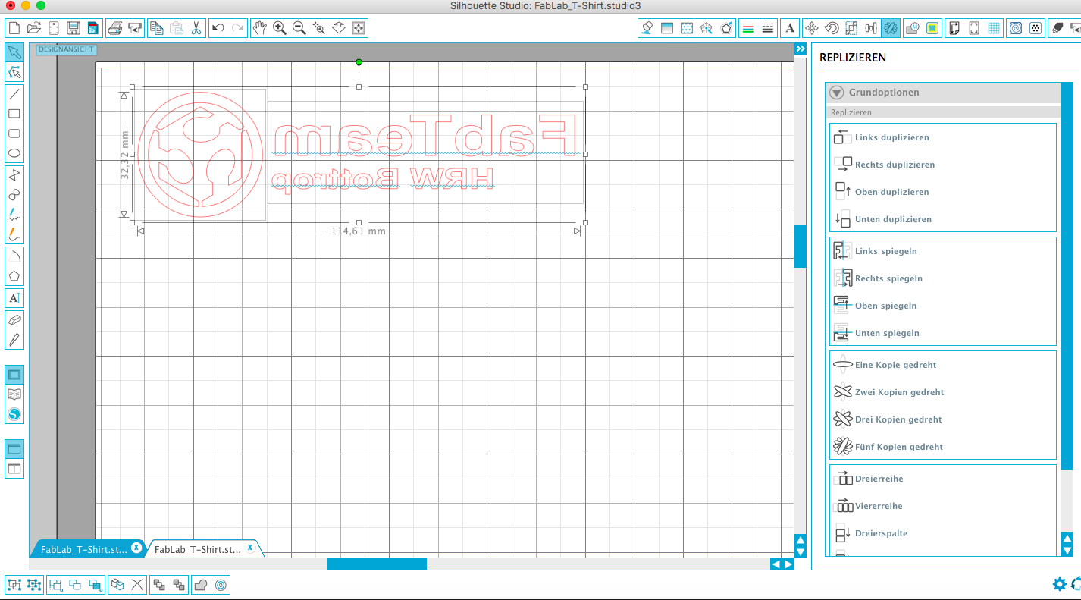Group selected objects icon in bottom toolbar

click(x=14, y=585)
